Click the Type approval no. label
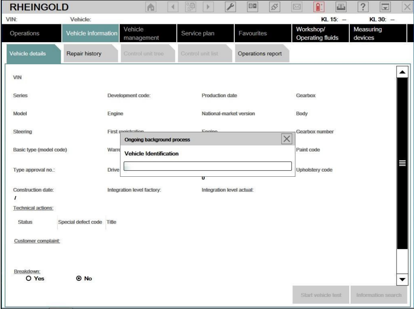The height and width of the screenshot is (309, 414). pos(34,170)
